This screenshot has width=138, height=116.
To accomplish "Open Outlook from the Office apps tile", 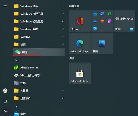I will coord(95,14).
